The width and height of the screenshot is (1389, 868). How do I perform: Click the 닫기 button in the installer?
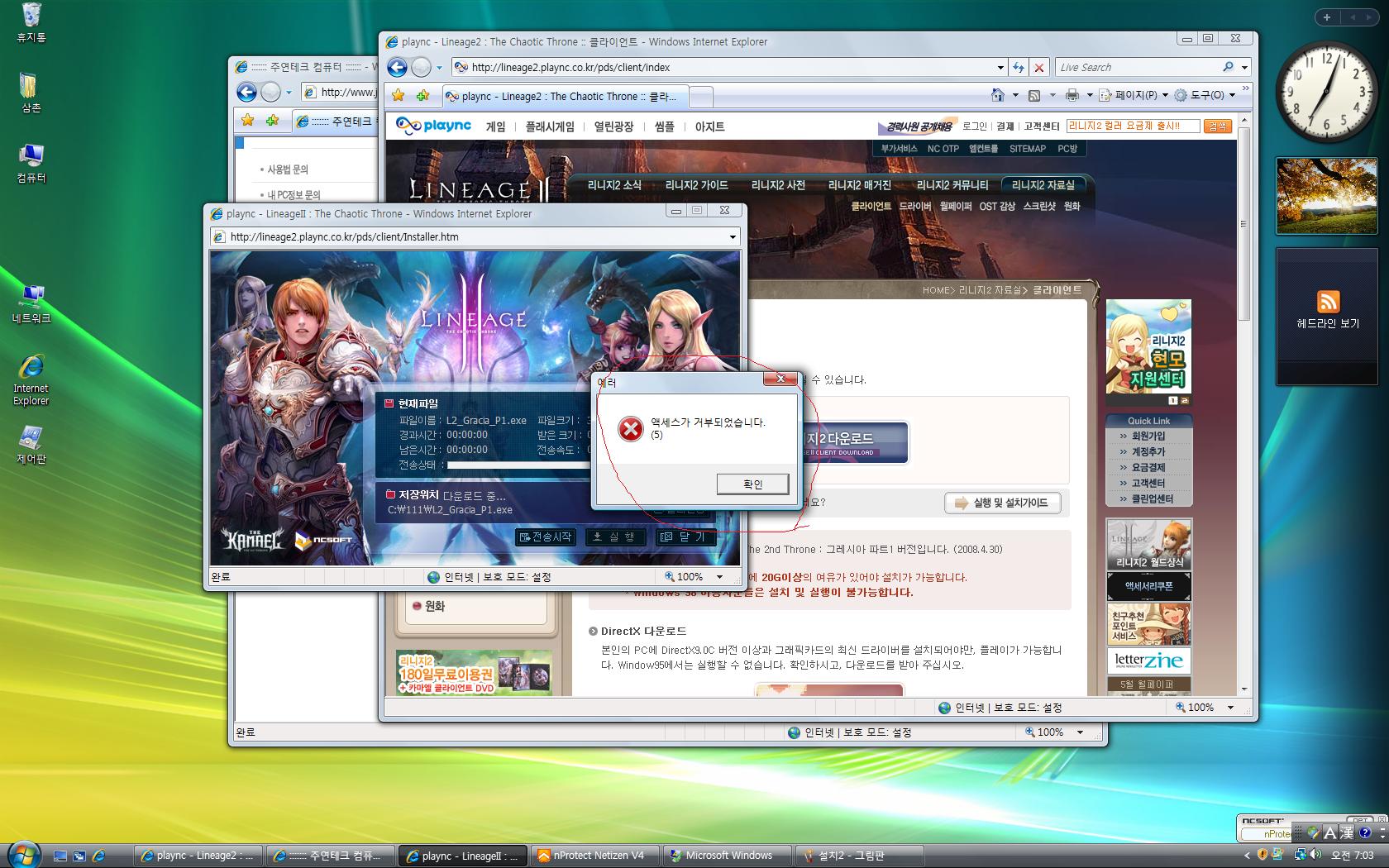[685, 537]
